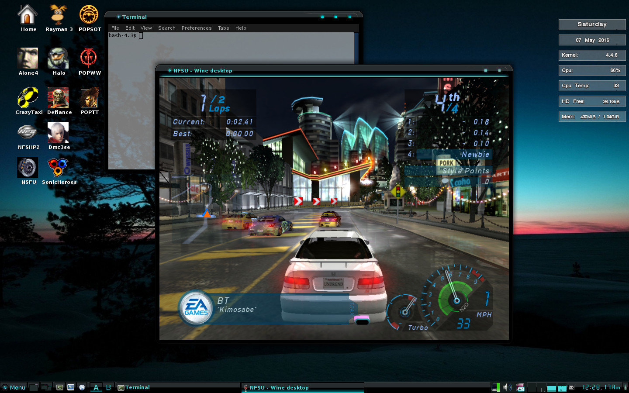Select the NSFU desktop shortcut
This screenshot has height=393, width=629.
(x=28, y=171)
